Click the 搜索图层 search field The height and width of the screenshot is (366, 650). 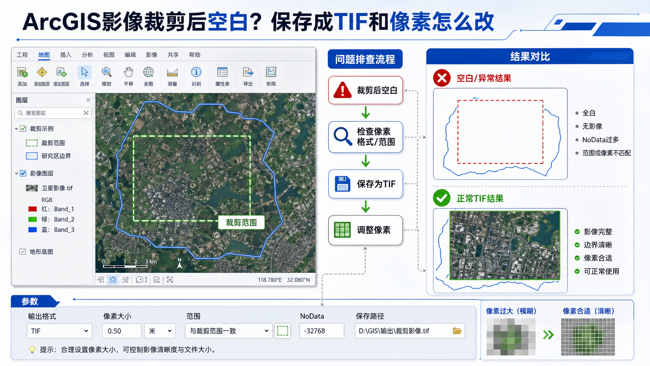point(53,113)
